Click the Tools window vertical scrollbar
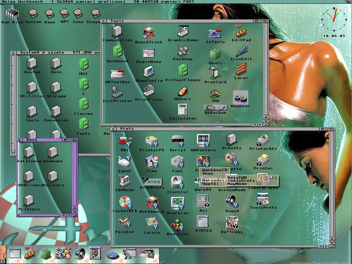 [x=266, y=69]
